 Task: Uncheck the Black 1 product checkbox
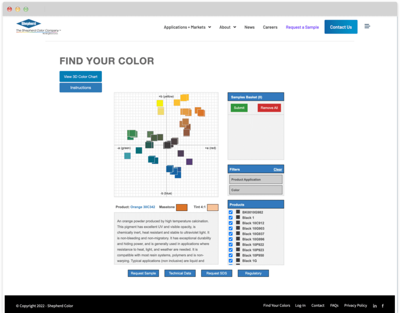pyautogui.click(x=231, y=218)
